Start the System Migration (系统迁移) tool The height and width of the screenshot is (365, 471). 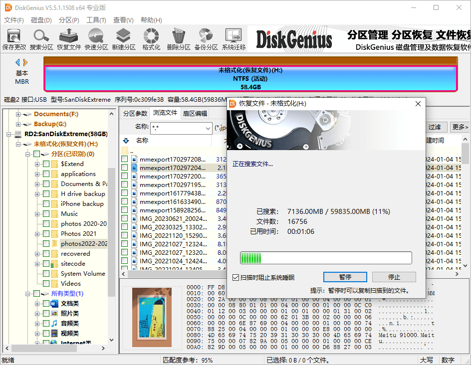tap(234, 39)
